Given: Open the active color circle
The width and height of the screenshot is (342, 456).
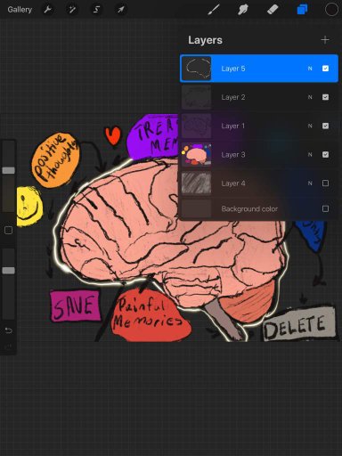Looking at the screenshot, I should [x=331, y=10].
